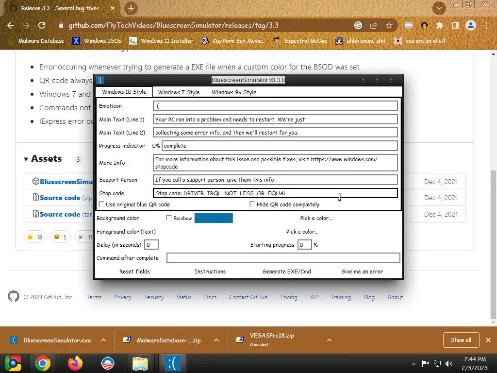Image resolution: width=497 pixels, height=373 pixels.
Task: Open GitHub Terms link
Action: coord(94,297)
